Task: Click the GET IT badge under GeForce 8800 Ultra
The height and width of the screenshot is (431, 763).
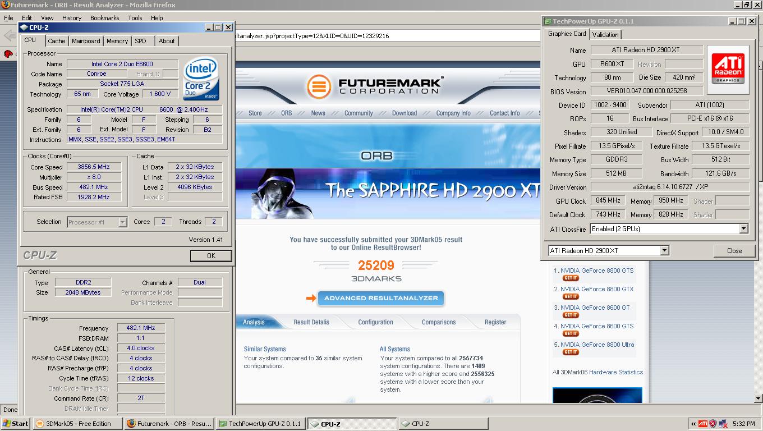Action: tap(571, 352)
